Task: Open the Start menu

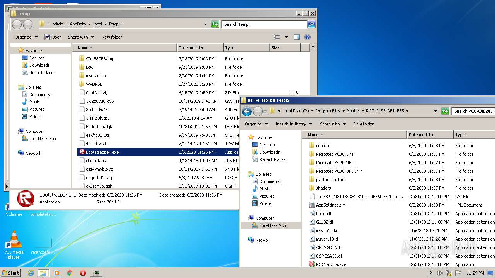Action: (11, 273)
